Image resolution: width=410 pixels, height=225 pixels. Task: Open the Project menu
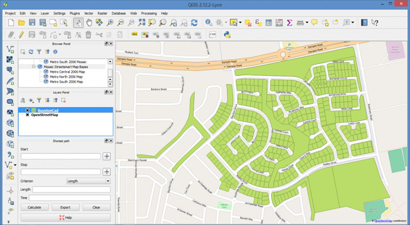point(10,13)
